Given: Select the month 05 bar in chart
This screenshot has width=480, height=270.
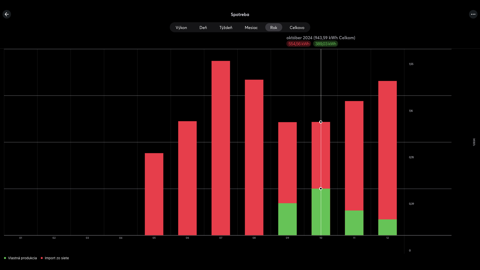Looking at the screenshot, I should click(x=154, y=194).
